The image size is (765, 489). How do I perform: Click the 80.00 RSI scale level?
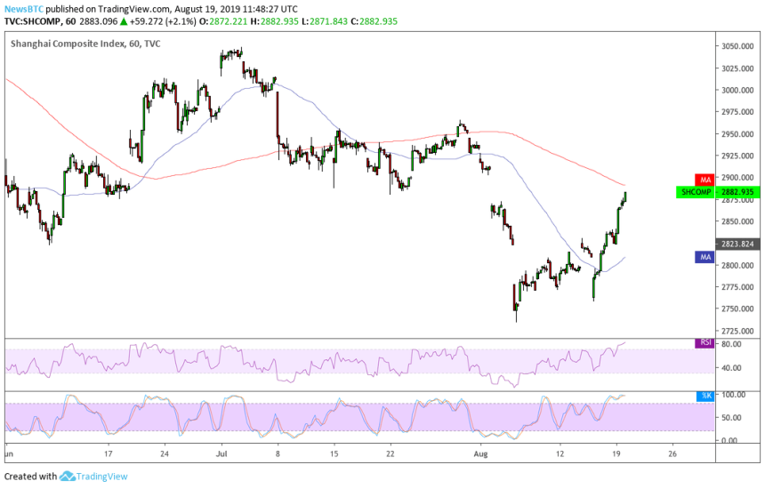pos(734,343)
